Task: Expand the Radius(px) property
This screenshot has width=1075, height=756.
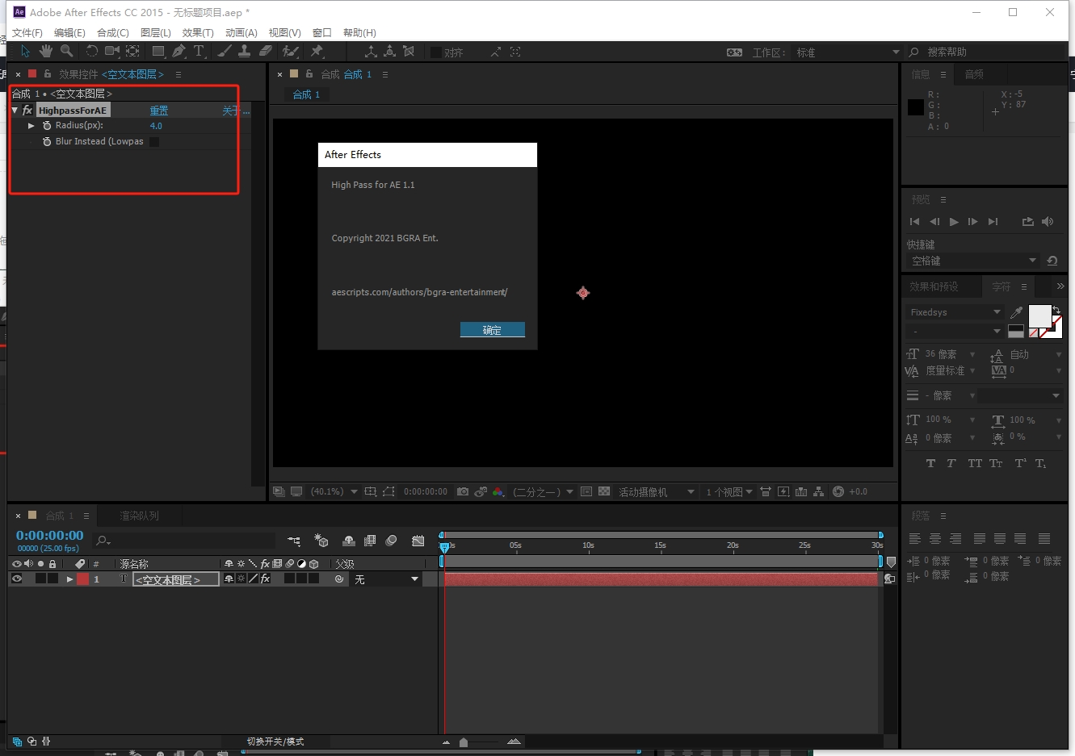Action: click(x=31, y=126)
